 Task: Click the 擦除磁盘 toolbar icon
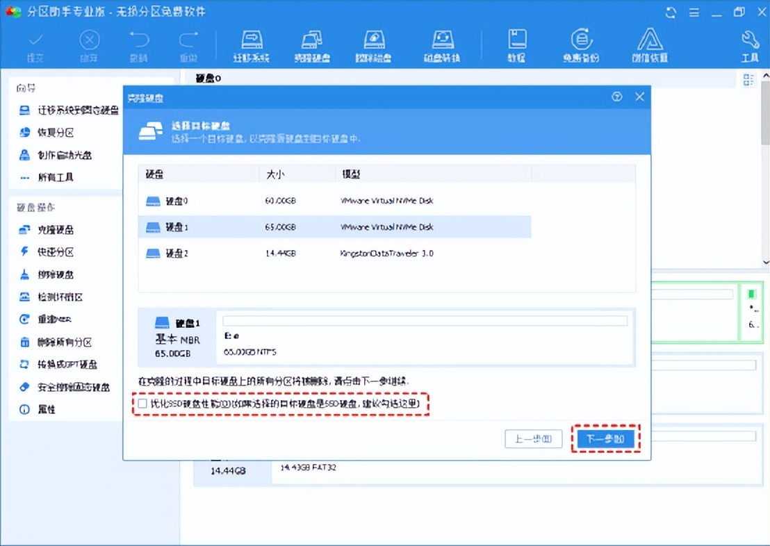[x=375, y=44]
